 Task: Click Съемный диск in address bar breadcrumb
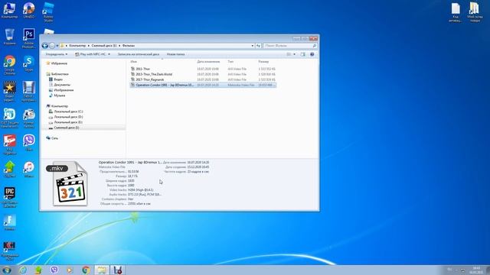coord(104,46)
